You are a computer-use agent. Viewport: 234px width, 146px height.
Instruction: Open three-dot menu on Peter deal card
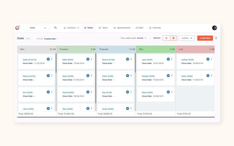pyautogui.click(x=131, y=76)
